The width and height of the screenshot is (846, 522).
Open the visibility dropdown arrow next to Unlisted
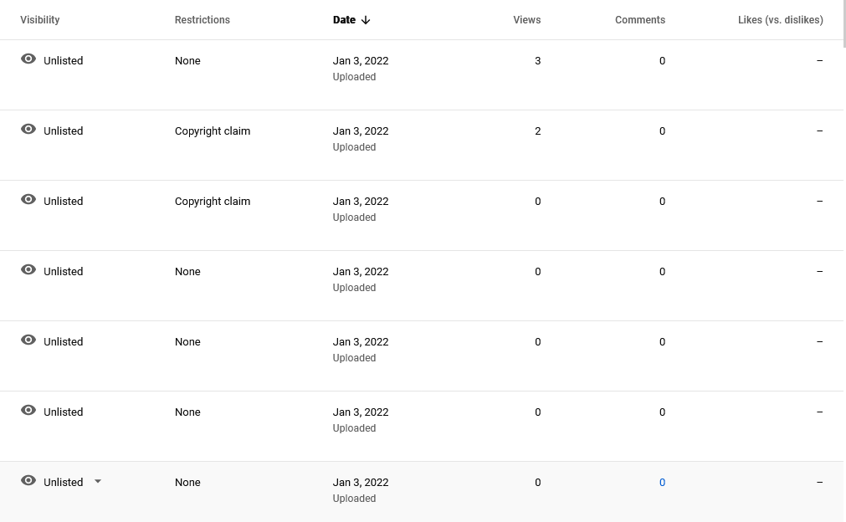click(98, 482)
